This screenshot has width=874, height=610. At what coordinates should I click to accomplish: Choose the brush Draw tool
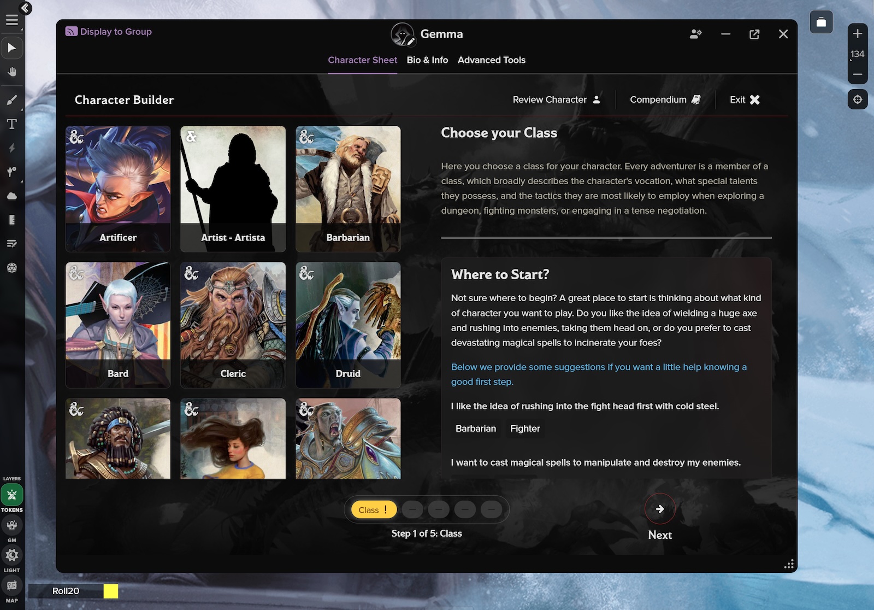[11, 100]
